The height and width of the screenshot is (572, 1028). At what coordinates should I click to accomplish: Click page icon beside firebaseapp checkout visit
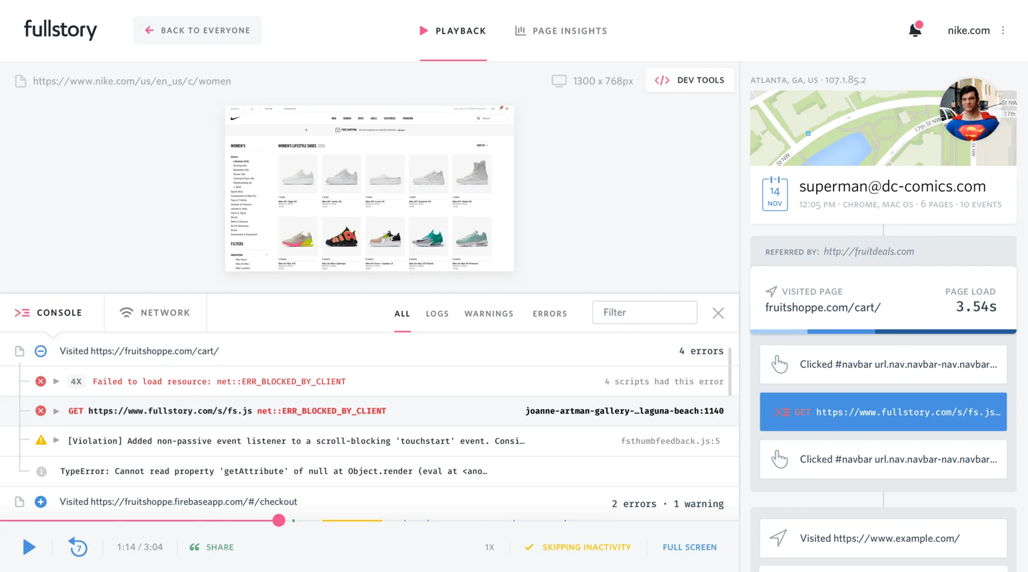tap(20, 502)
